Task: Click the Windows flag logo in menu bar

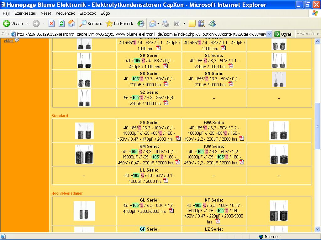Action: pos(315,13)
